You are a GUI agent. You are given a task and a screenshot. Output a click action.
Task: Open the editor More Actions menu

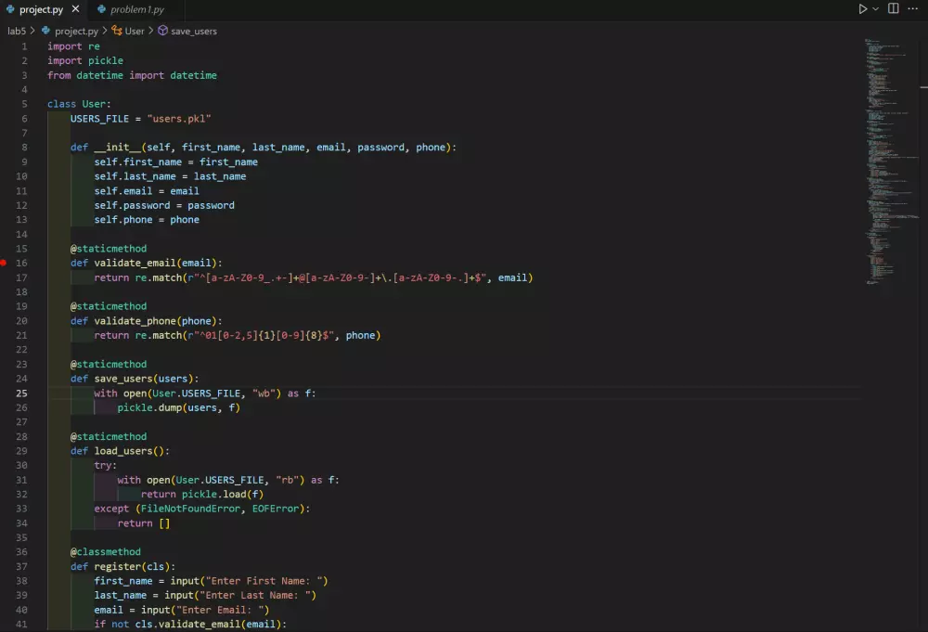912,8
